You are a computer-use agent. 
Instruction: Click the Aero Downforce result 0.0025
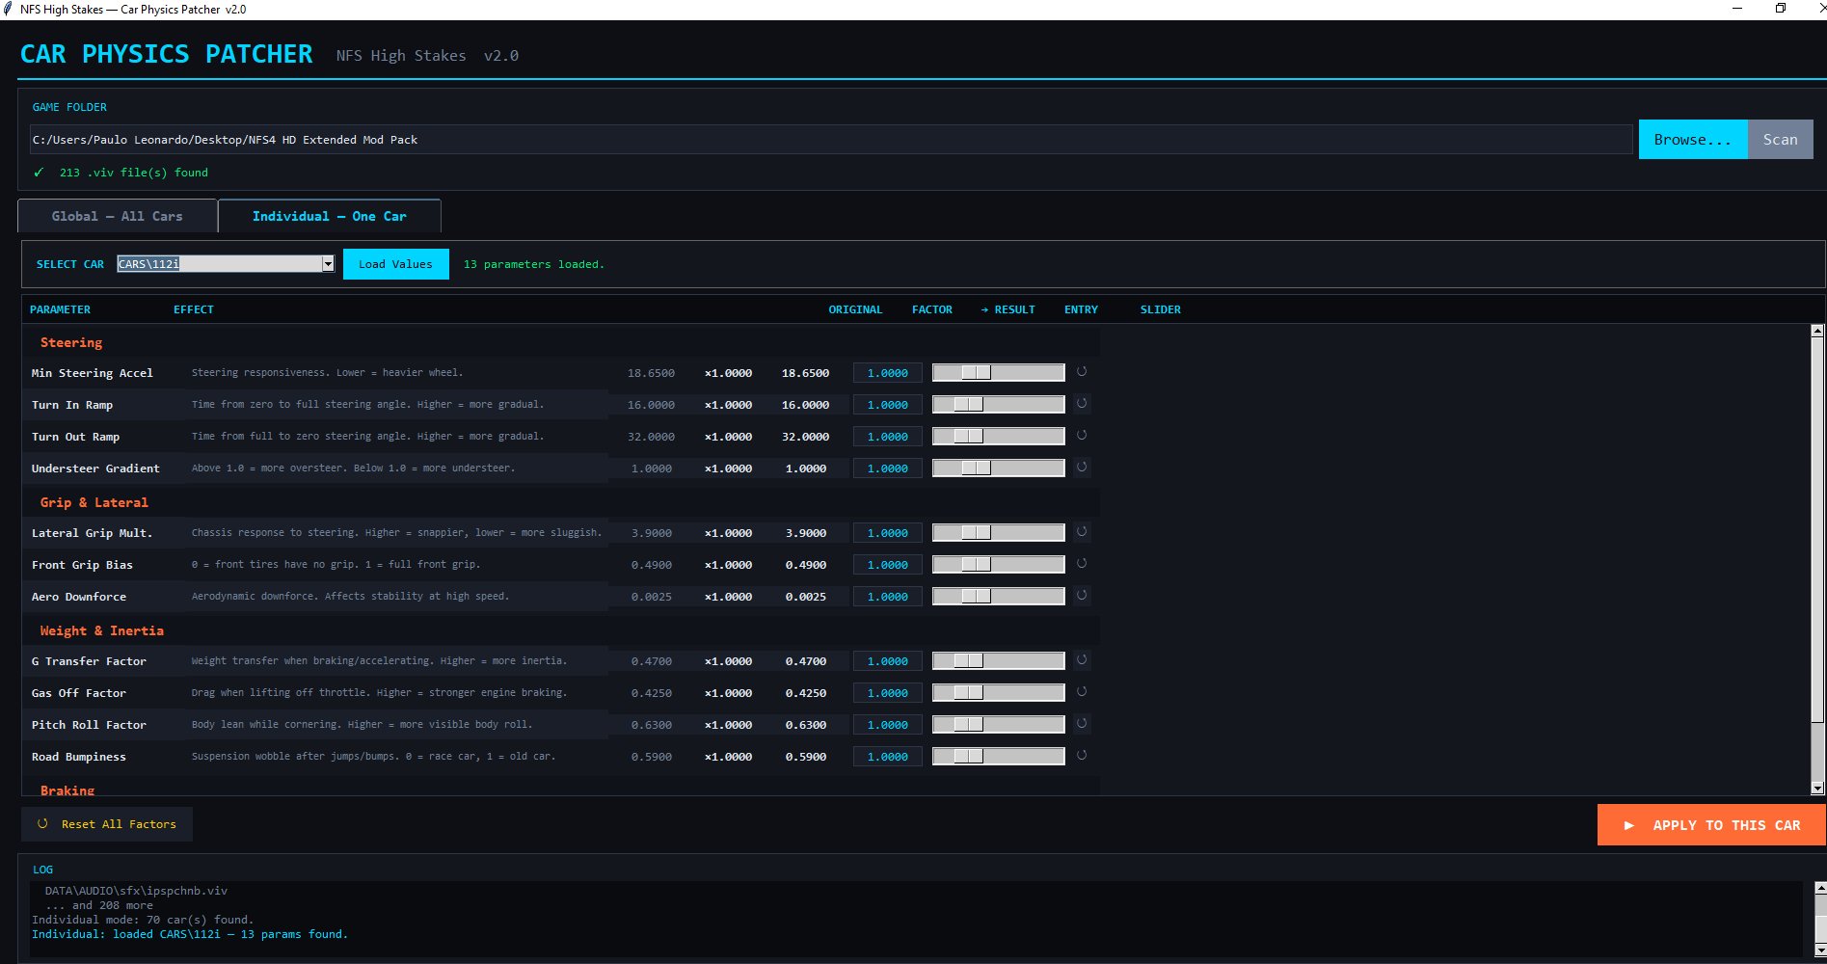tap(806, 597)
